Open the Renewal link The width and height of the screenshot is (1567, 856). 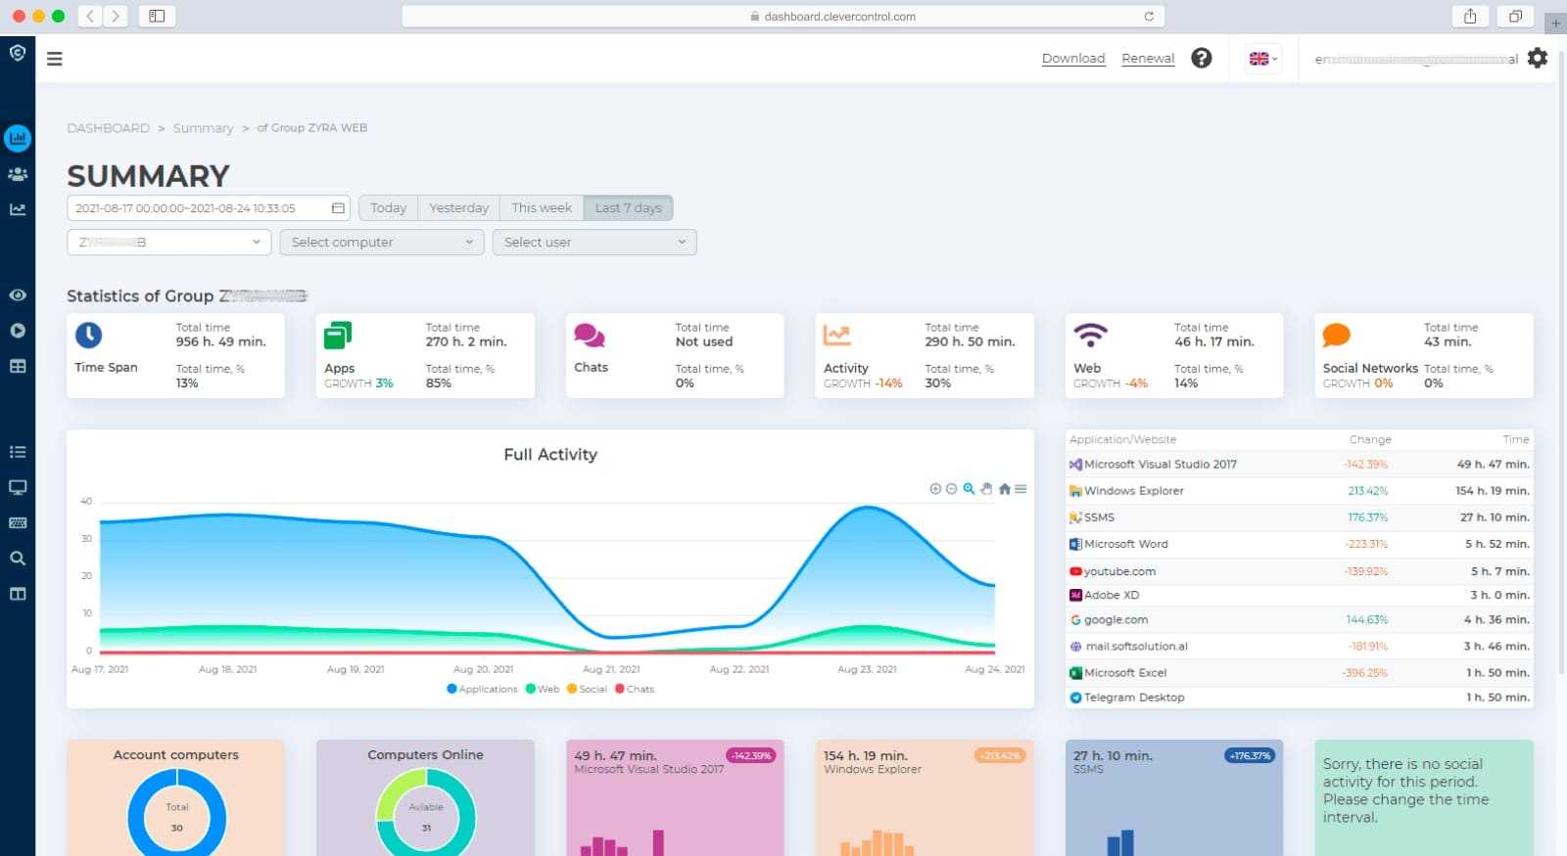(1148, 59)
